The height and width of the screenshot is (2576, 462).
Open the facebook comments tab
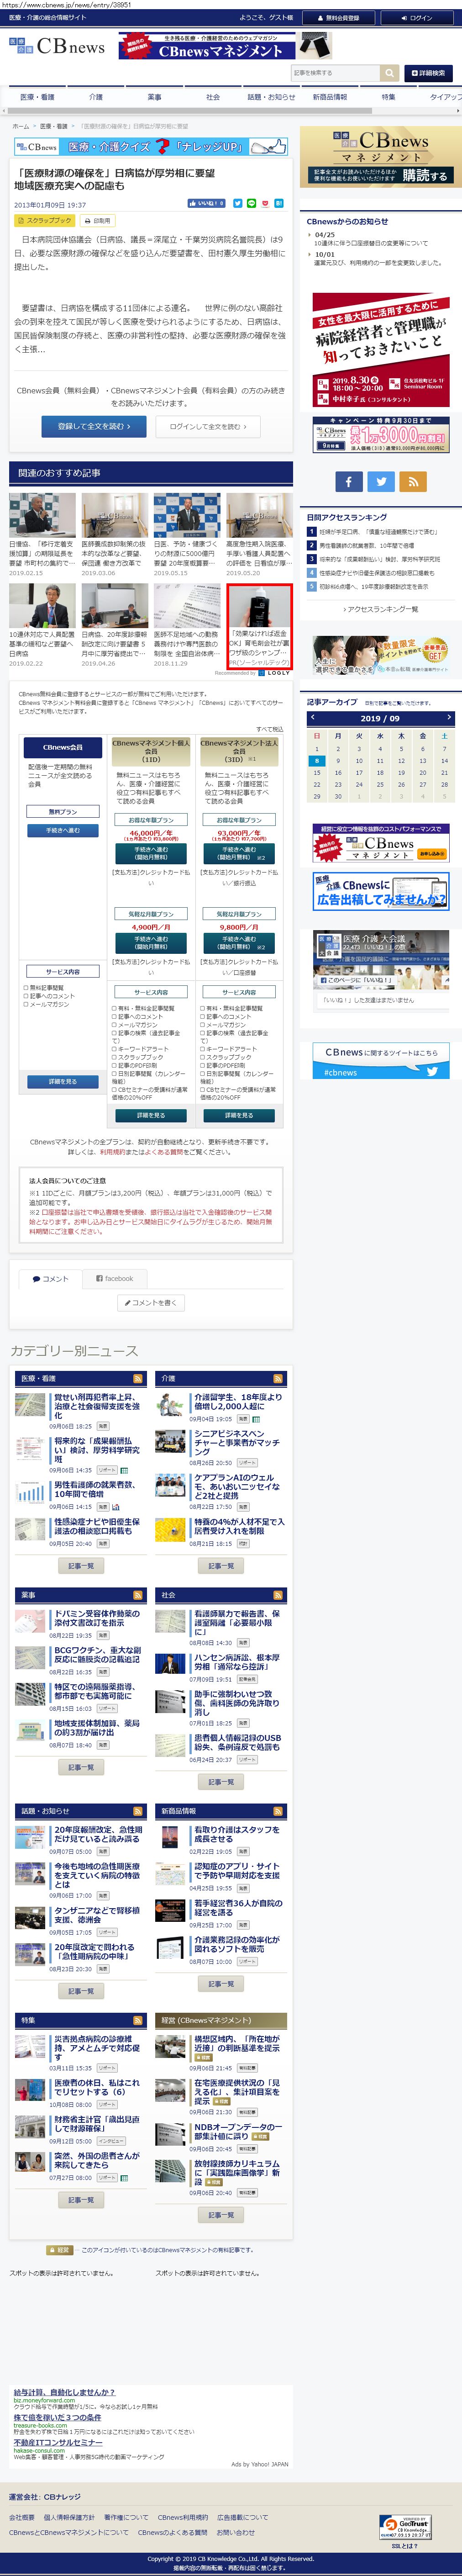114,1278
